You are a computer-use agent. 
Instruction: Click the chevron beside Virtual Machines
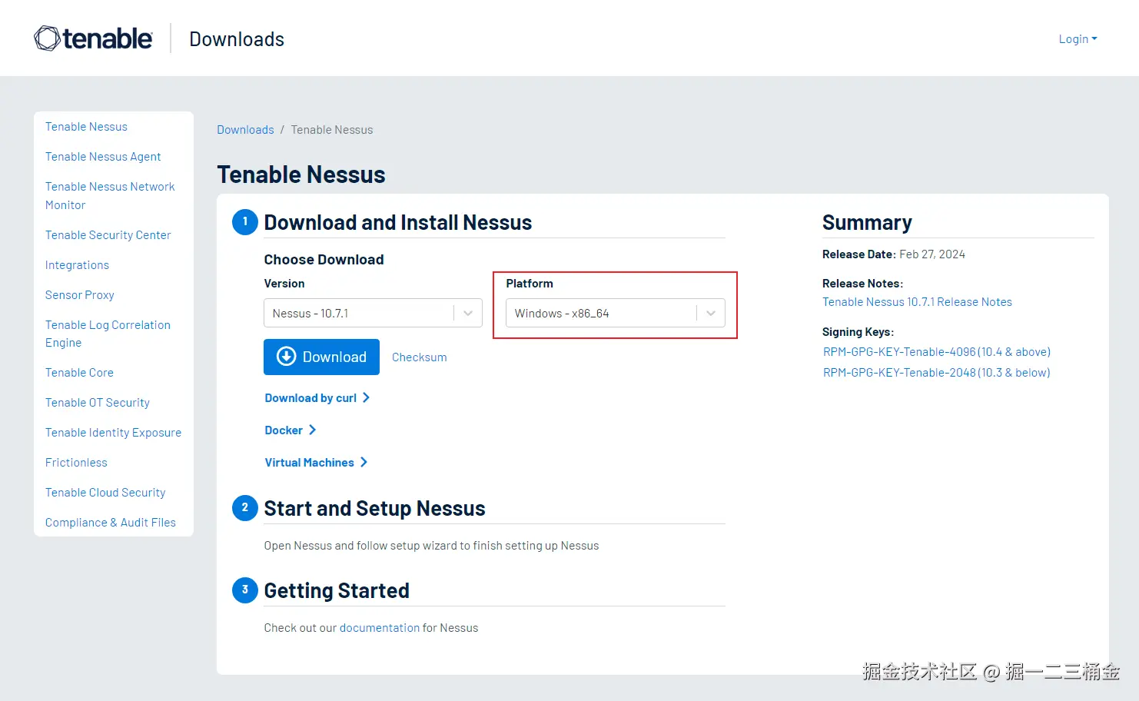364,462
